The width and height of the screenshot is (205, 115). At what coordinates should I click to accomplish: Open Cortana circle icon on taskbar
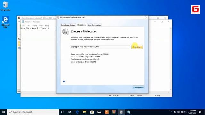click(x=62, y=112)
